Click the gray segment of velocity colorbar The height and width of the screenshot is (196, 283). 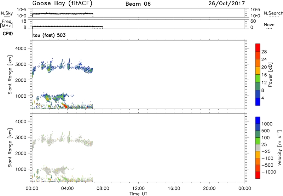(x=258, y=148)
